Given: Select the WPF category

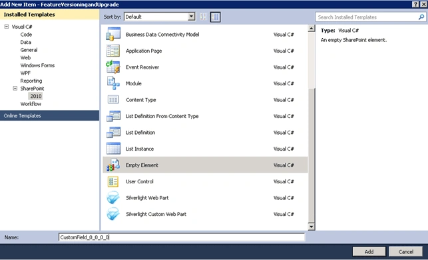Looking at the screenshot, I should tap(25, 73).
